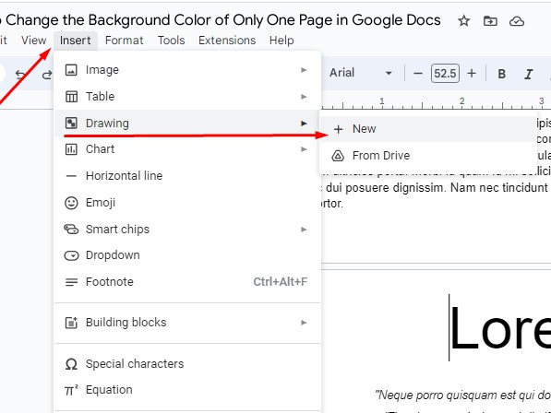Expand the Building blocks submenu arrow
Viewport: 551px width, 413px height.
click(304, 323)
